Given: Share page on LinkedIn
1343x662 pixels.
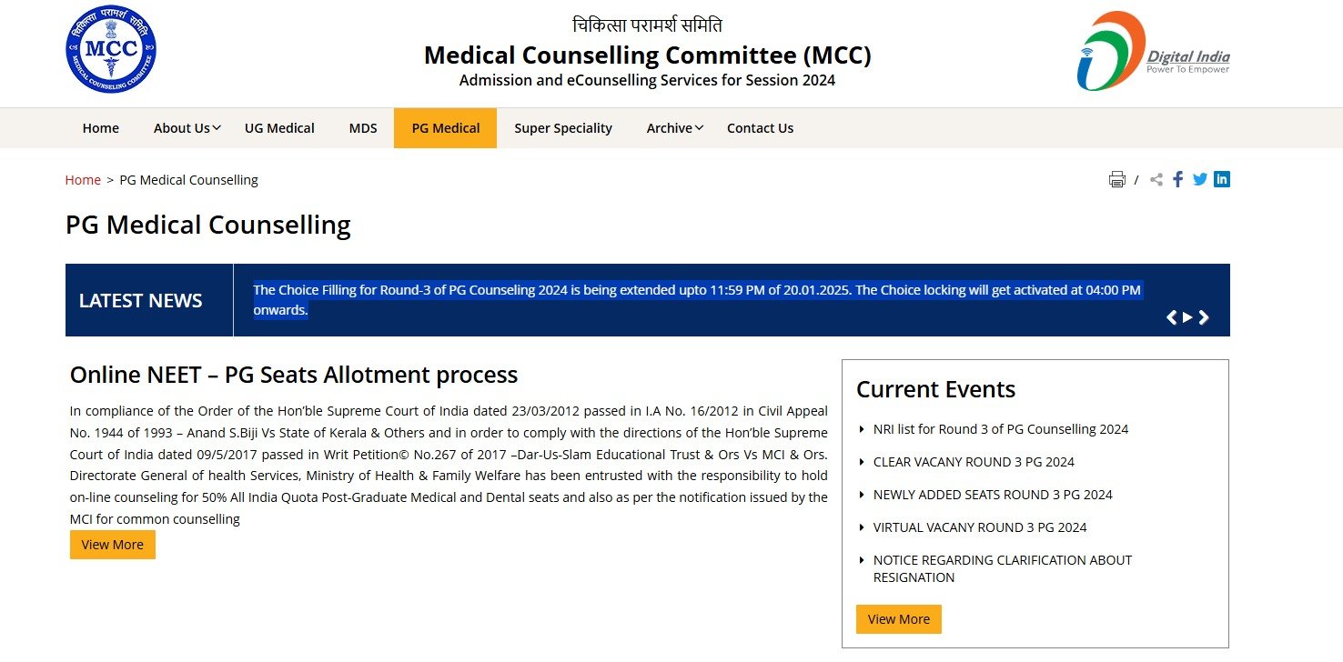Looking at the screenshot, I should point(1221,179).
